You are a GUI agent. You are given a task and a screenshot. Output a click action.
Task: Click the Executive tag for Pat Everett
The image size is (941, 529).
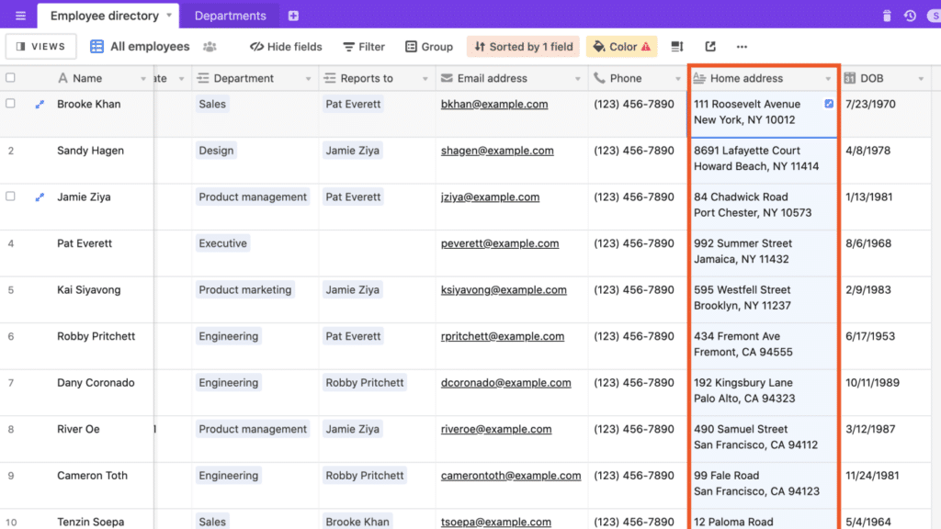click(x=222, y=243)
